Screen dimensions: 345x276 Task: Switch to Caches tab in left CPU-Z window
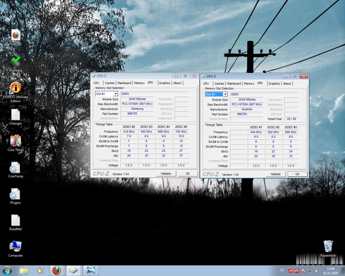(x=110, y=83)
